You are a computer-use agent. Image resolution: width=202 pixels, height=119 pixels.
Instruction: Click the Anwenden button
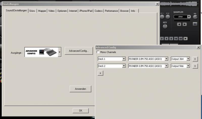pyautogui.click(x=80, y=89)
